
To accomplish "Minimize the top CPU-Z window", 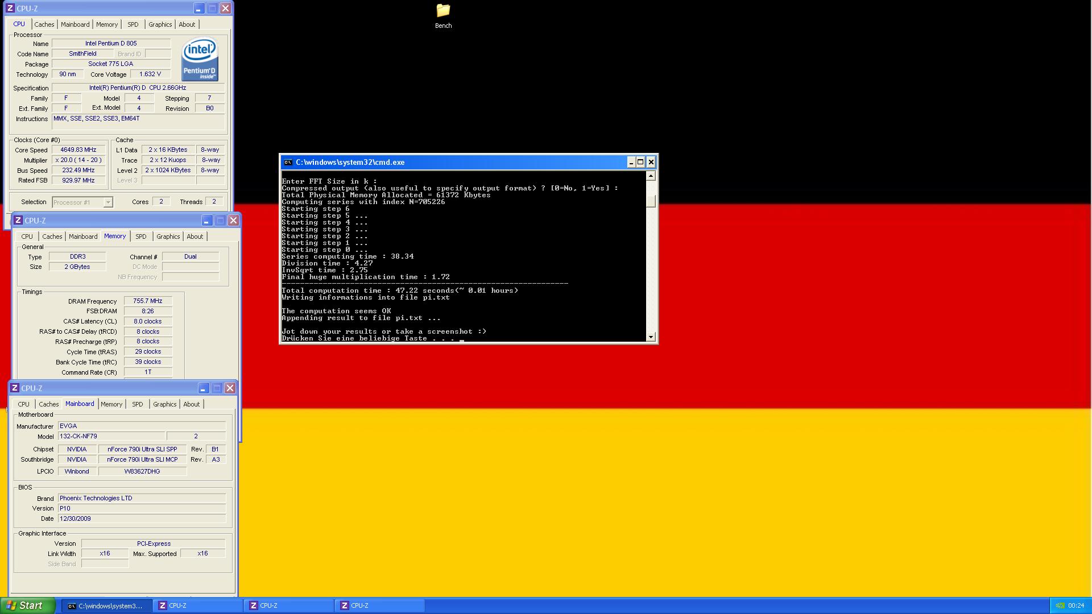I will (198, 9).
